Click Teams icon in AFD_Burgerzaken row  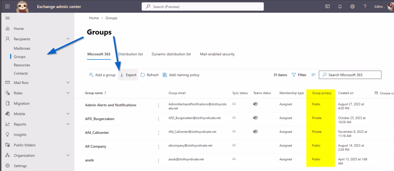(255, 118)
